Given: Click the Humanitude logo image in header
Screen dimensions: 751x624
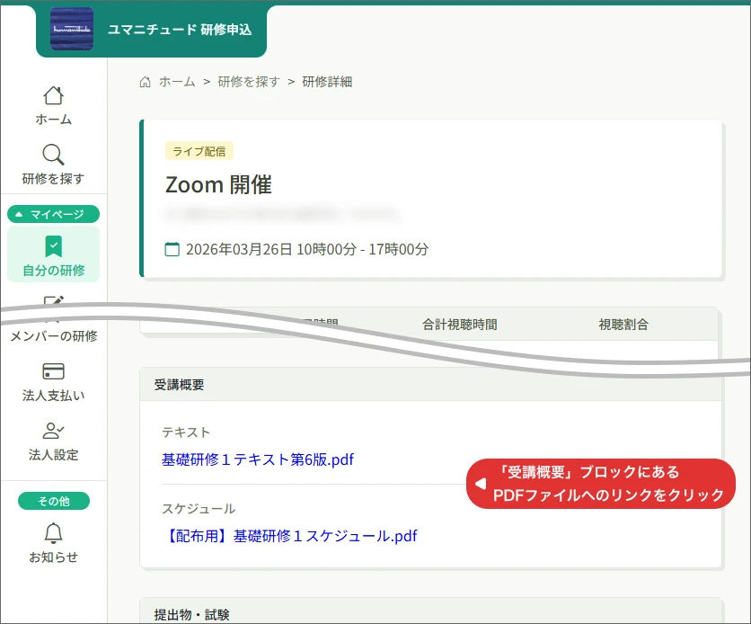Looking at the screenshot, I should pos(71,29).
